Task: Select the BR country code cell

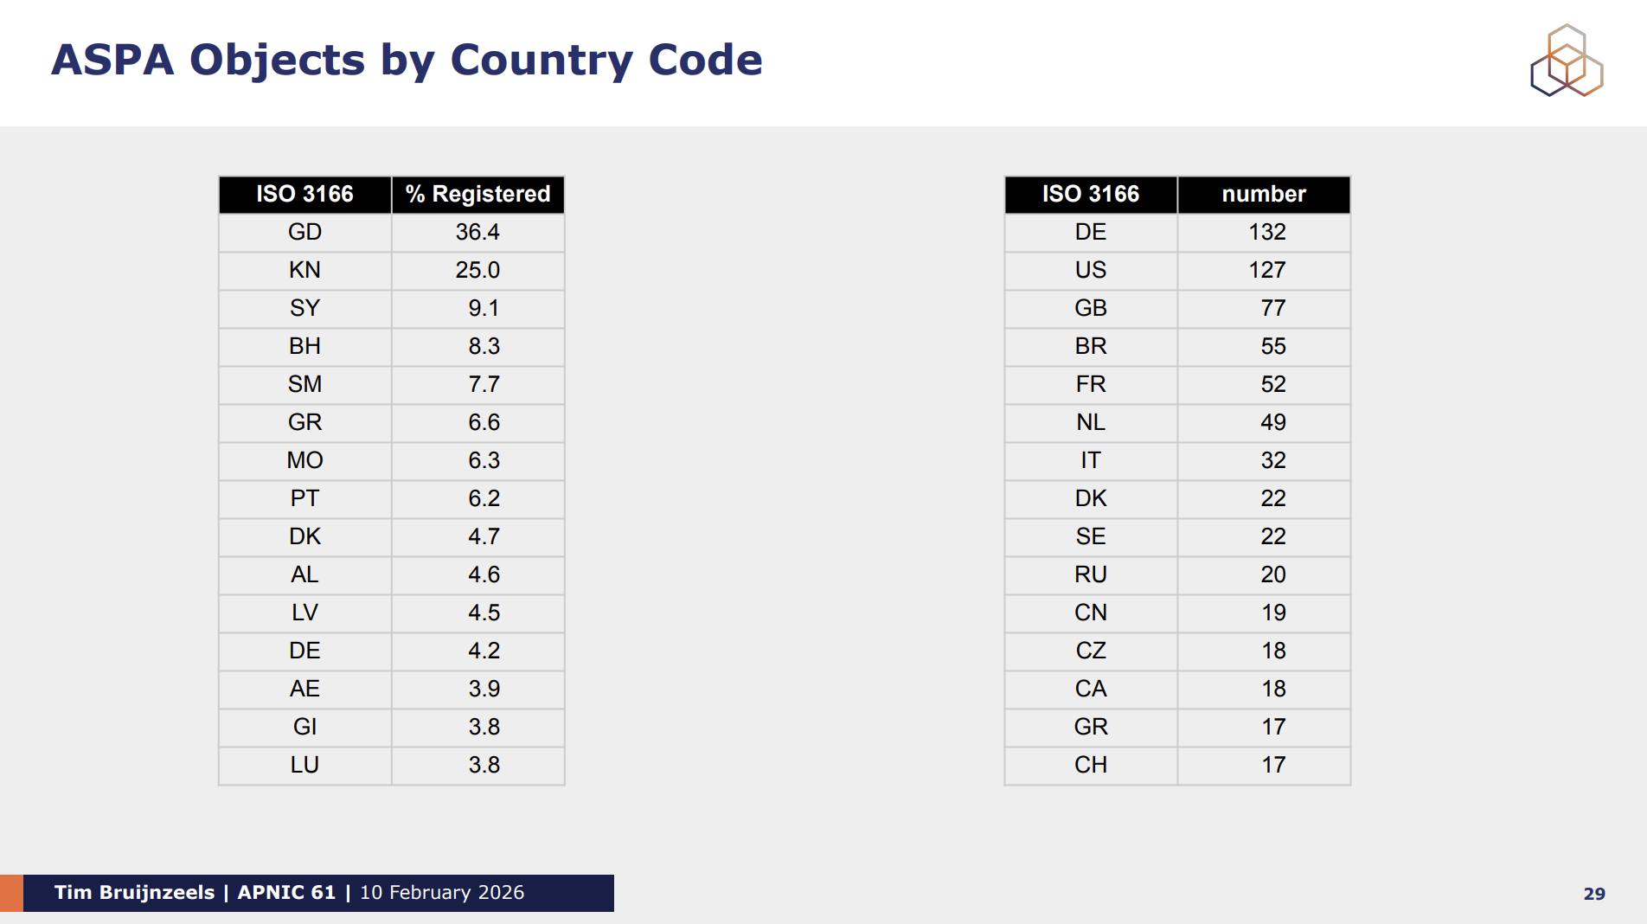Action: point(1090,346)
